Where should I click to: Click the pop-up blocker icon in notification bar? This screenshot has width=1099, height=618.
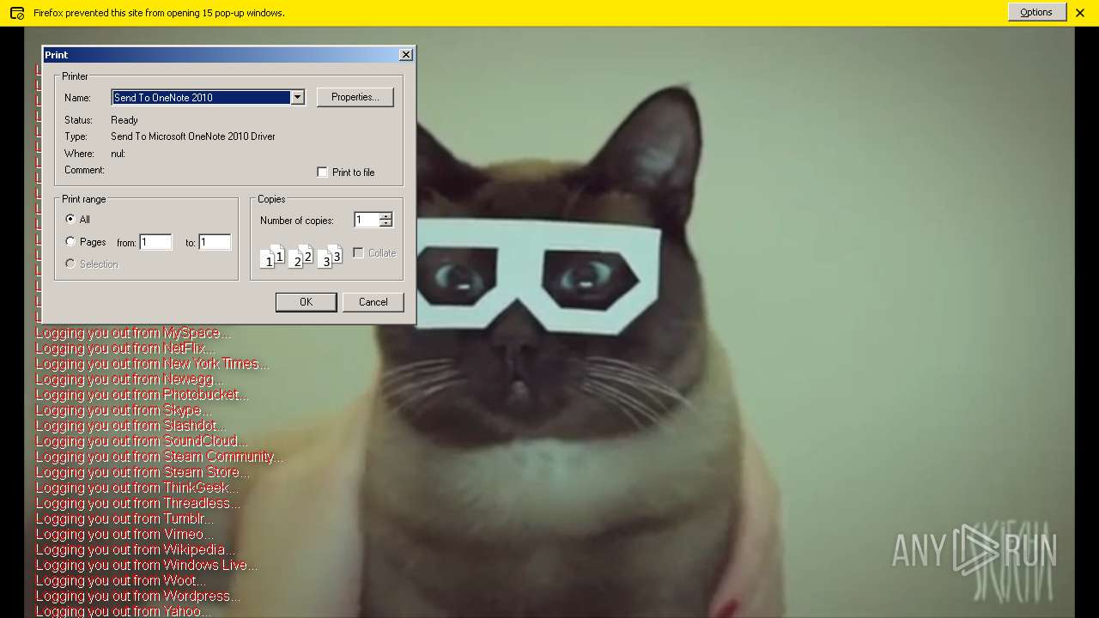click(x=16, y=13)
